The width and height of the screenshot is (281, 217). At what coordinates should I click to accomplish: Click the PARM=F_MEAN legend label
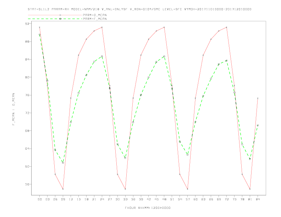(x=95, y=19)
